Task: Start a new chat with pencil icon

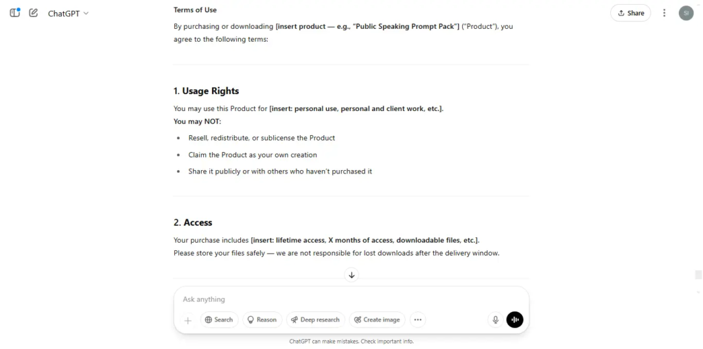Action: (x=33, y=12)
